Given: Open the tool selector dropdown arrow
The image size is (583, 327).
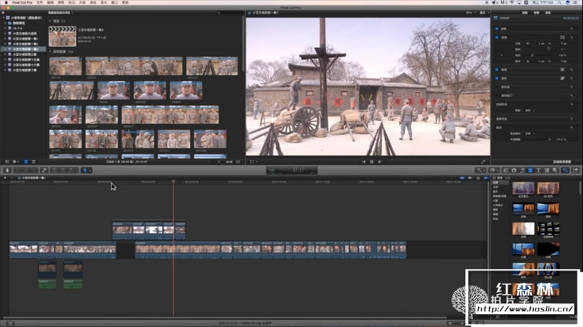Looking at the screenshot, I should [x=90, y=170].
